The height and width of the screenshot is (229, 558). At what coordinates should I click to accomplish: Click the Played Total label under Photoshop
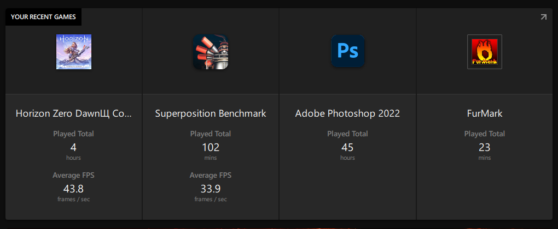348,134
